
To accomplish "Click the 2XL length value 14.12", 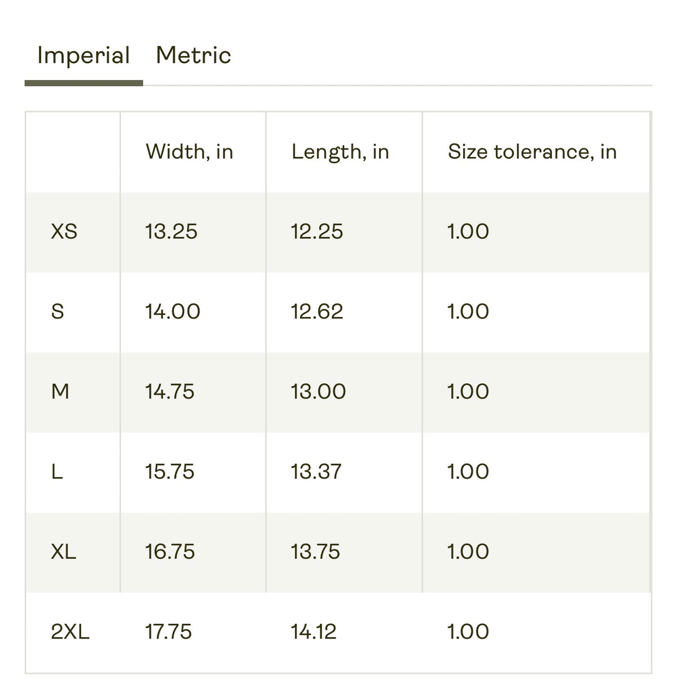I will pos(314,632).
